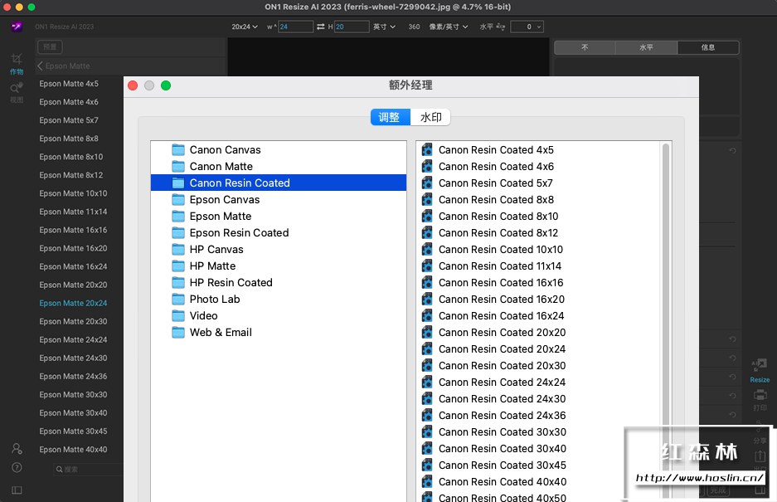777x502 pixels.
Task: Click the print icon in right sidebar
Action: pyautogui.click(x=760, y=395)
